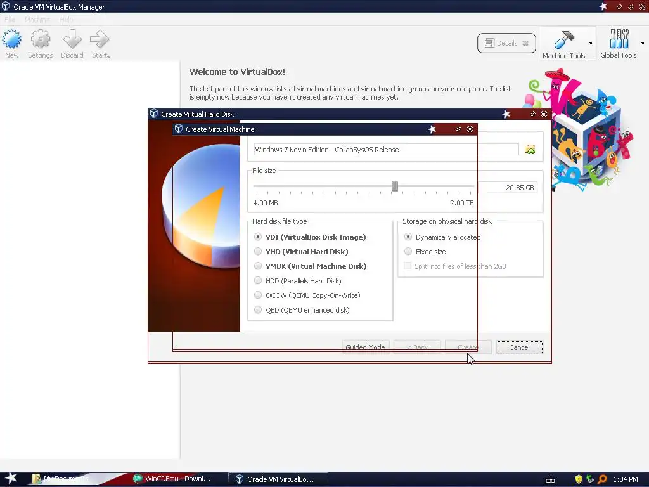The image size is (649, 487).
Task: Click the star icon in main VirtualBox title bar
Action: [x=603, y=6]
